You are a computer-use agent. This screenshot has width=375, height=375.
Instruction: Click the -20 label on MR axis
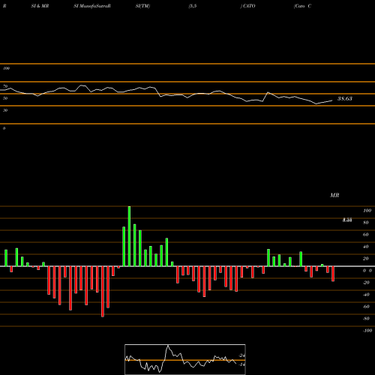click(366, 283)
